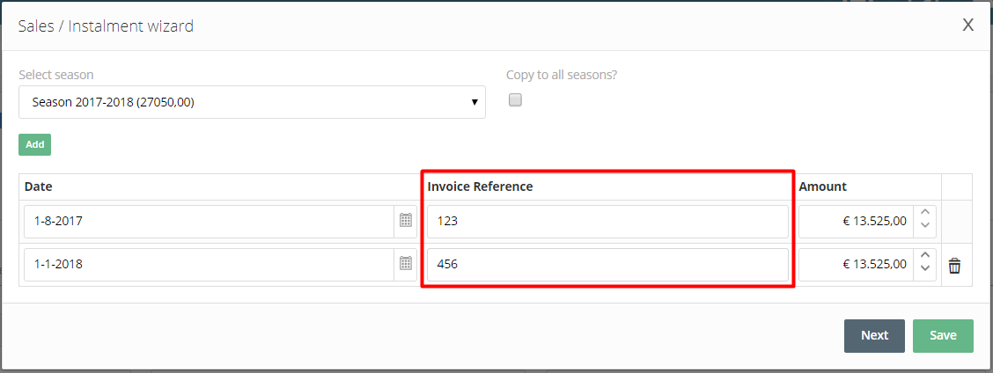
Task: Increase second row amount with up arrow
Action: coord(924,256)
